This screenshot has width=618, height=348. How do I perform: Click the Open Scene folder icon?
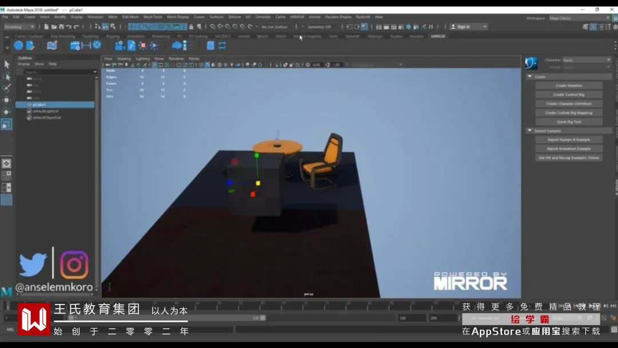point(54,27)
